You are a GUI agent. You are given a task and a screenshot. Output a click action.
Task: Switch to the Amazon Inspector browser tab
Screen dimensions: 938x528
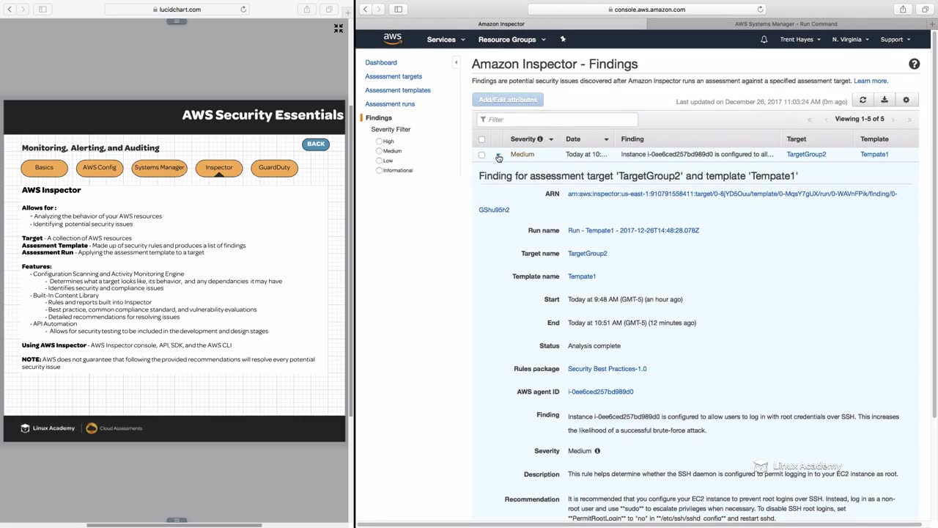(x=501, y=24)
